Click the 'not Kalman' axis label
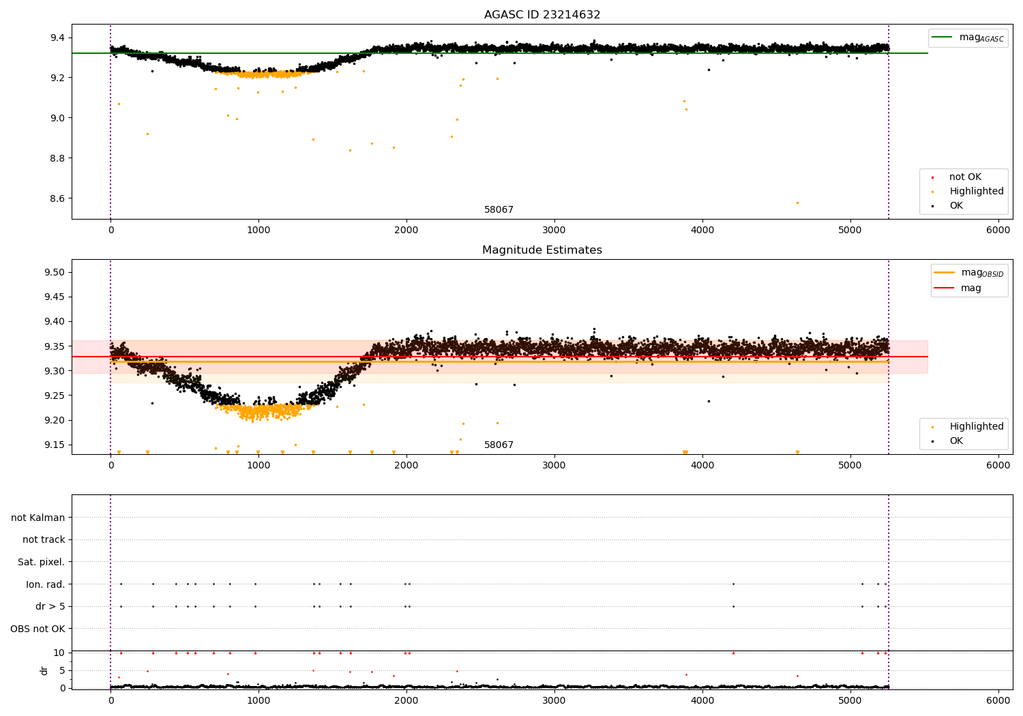 point(38,518)
